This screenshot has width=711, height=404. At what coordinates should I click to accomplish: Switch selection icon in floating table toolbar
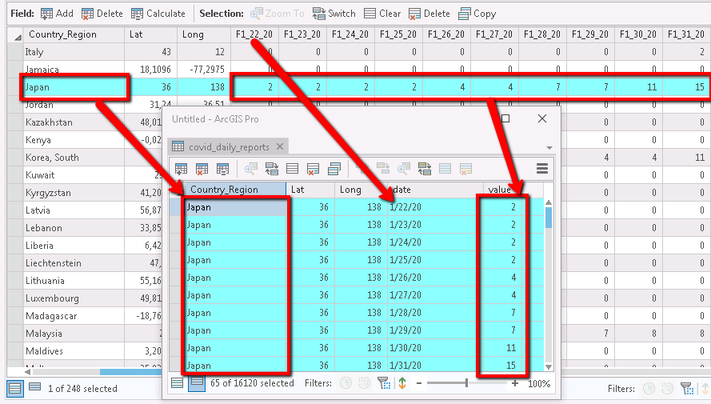pos(272,169)
